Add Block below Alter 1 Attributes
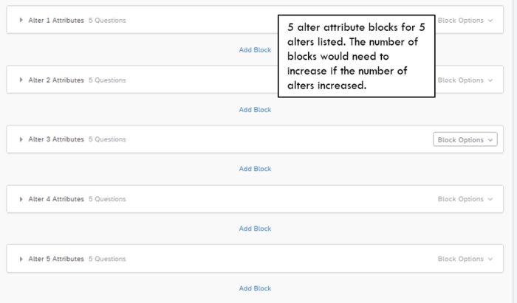This screenshot has width=517, height=303. tap(255, 50)
